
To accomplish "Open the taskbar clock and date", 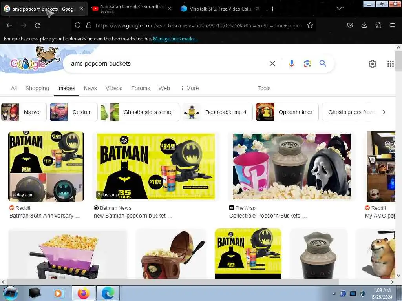I will click(382, 294).
